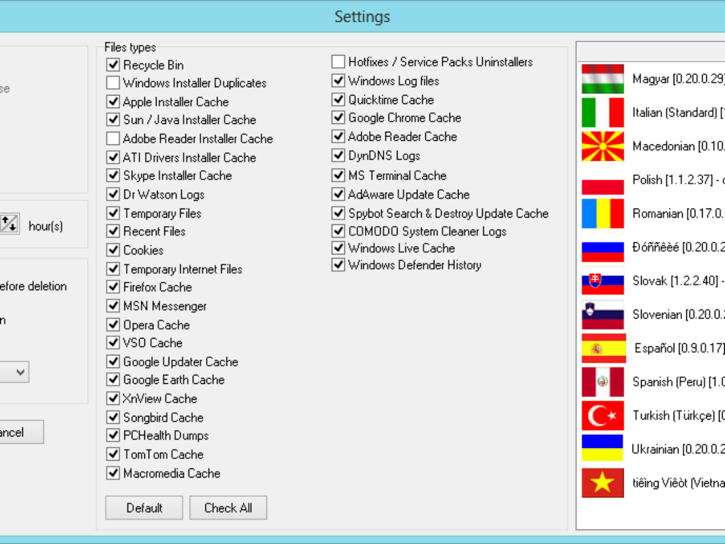Toggle Quicktime Cache checkbox
Screen dimensions: 725x544
pos(338,99)
